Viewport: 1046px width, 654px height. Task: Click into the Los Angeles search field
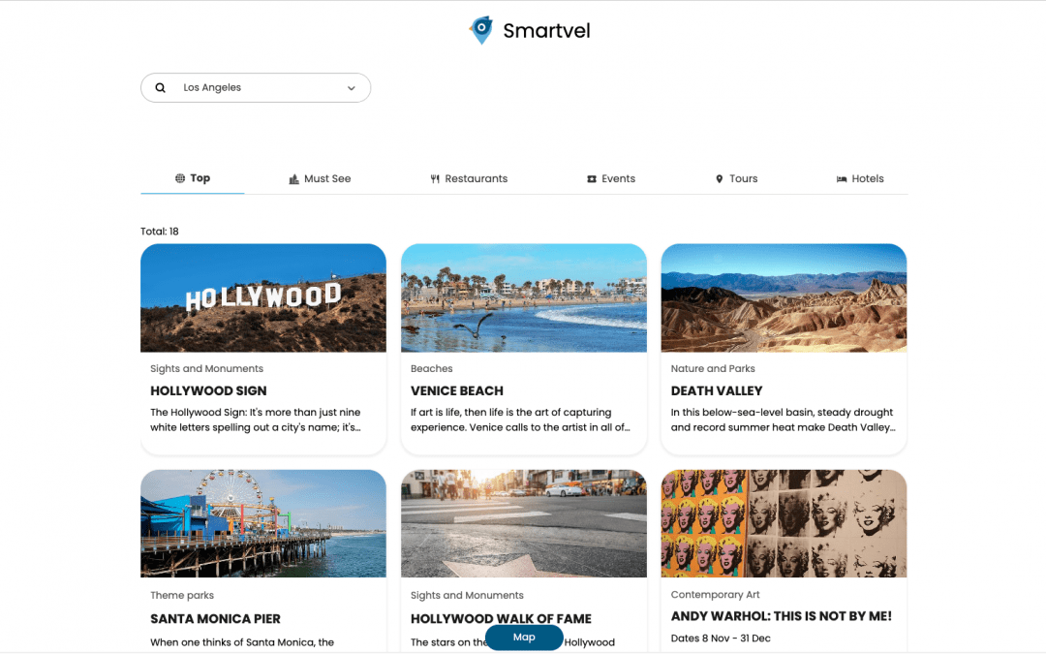(x=252, y=88)
